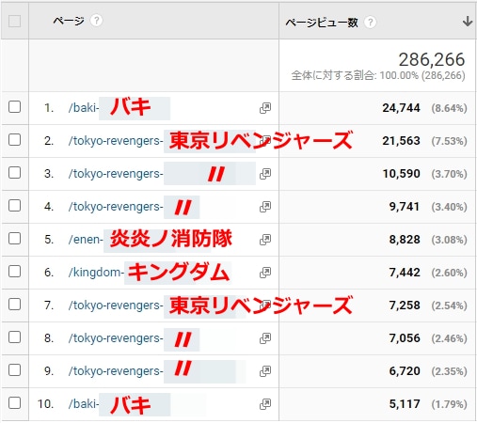The image size is (477, 423).
Task: Select the 5,117 pageviews cell
Action: point(405,404)
